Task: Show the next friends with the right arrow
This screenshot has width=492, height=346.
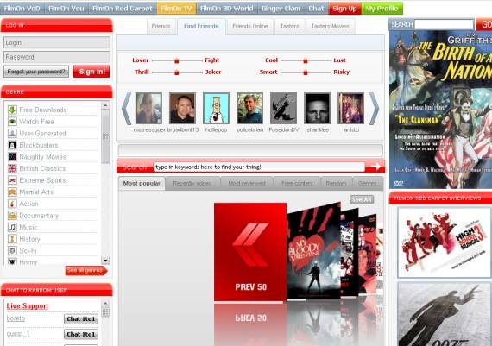Action: pyautogui.click(x=374, y=109)
